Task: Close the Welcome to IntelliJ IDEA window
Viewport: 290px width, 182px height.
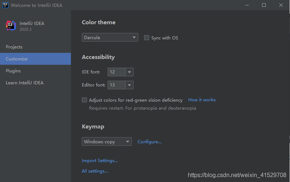Action: pos(281,5)
